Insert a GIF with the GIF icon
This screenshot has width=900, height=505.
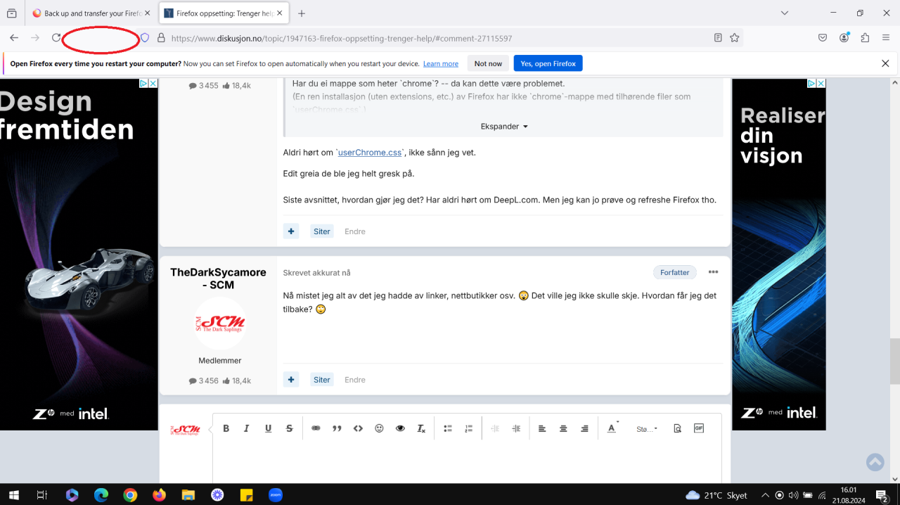(699, 428)
